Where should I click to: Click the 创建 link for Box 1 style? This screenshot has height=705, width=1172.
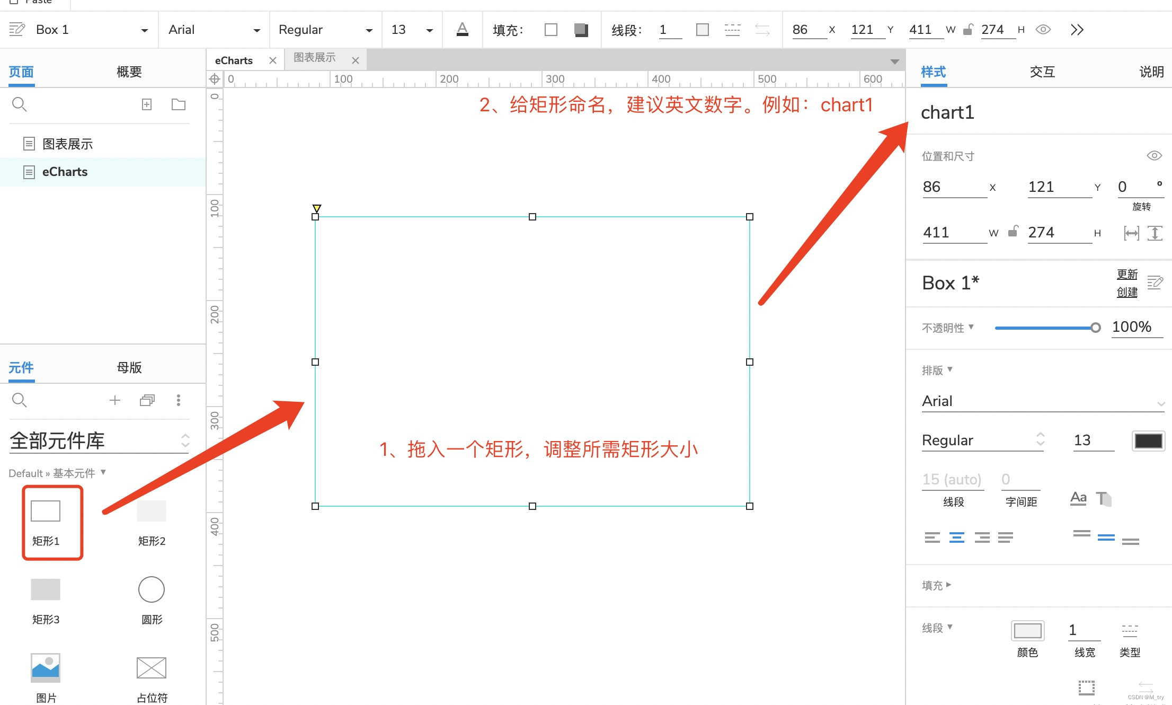pyautogui.click(x=1127, y=292)
